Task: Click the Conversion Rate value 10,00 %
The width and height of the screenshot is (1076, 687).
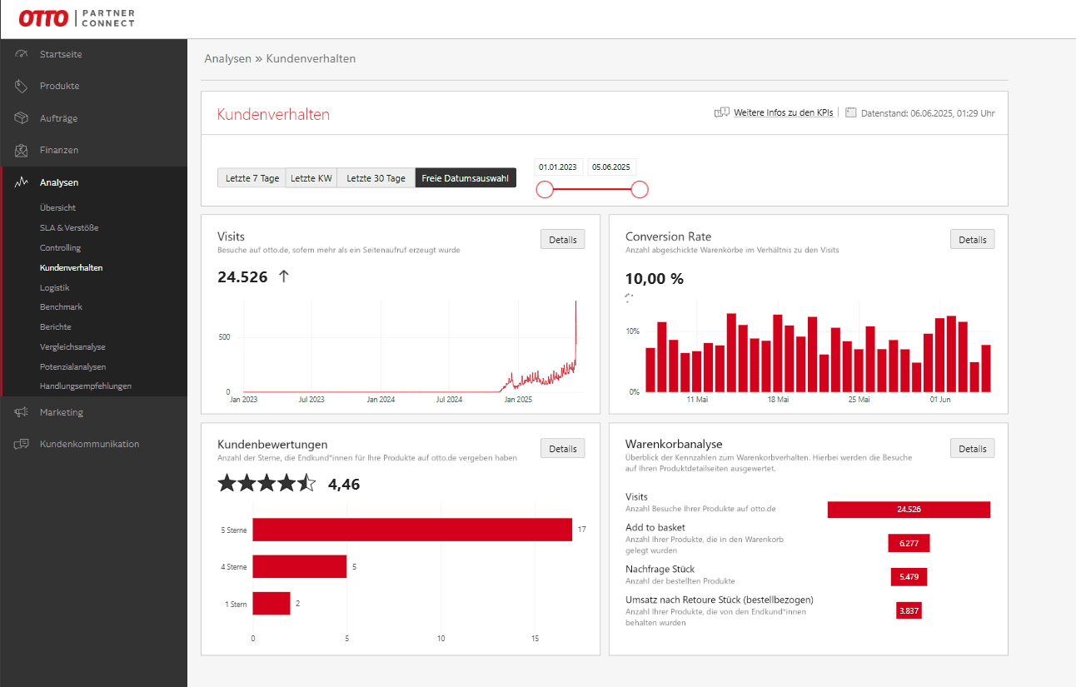Action: click(x=655, y=279)
